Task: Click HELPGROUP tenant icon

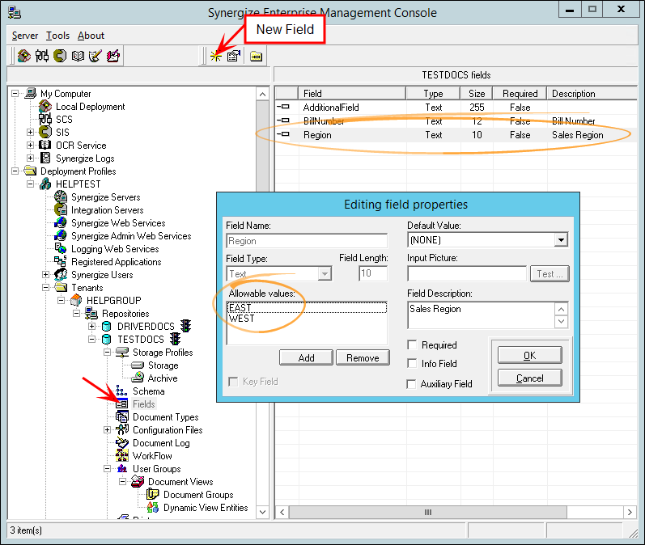Action: click(x=76, y=301)
